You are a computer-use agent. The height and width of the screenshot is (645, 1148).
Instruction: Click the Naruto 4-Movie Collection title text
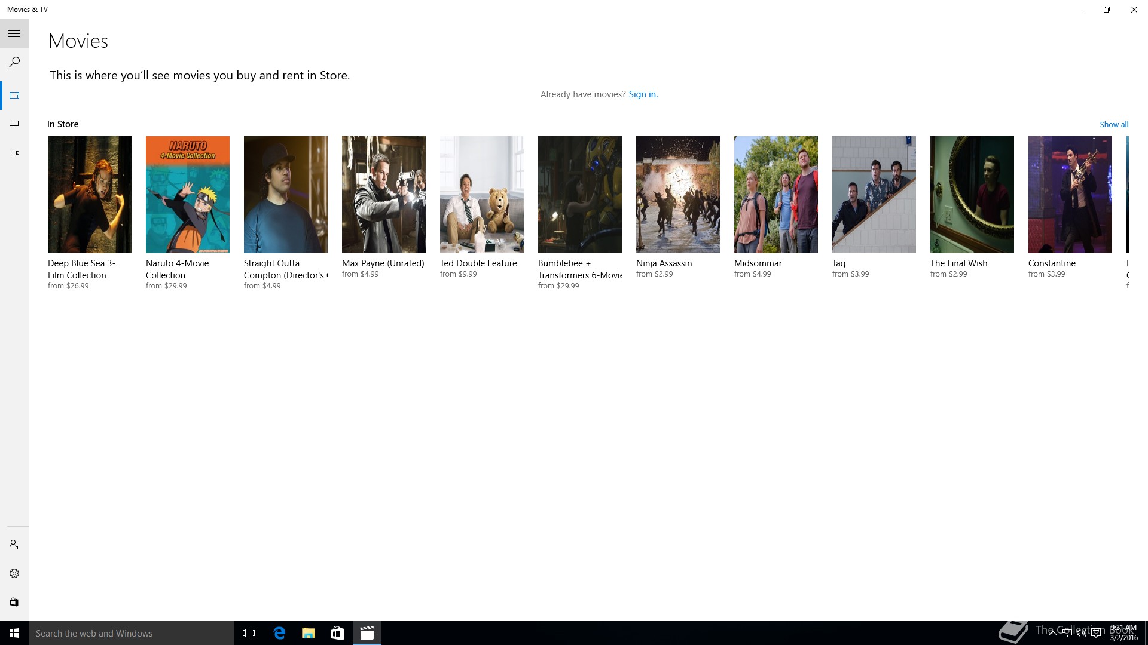[x=178, y=269]
